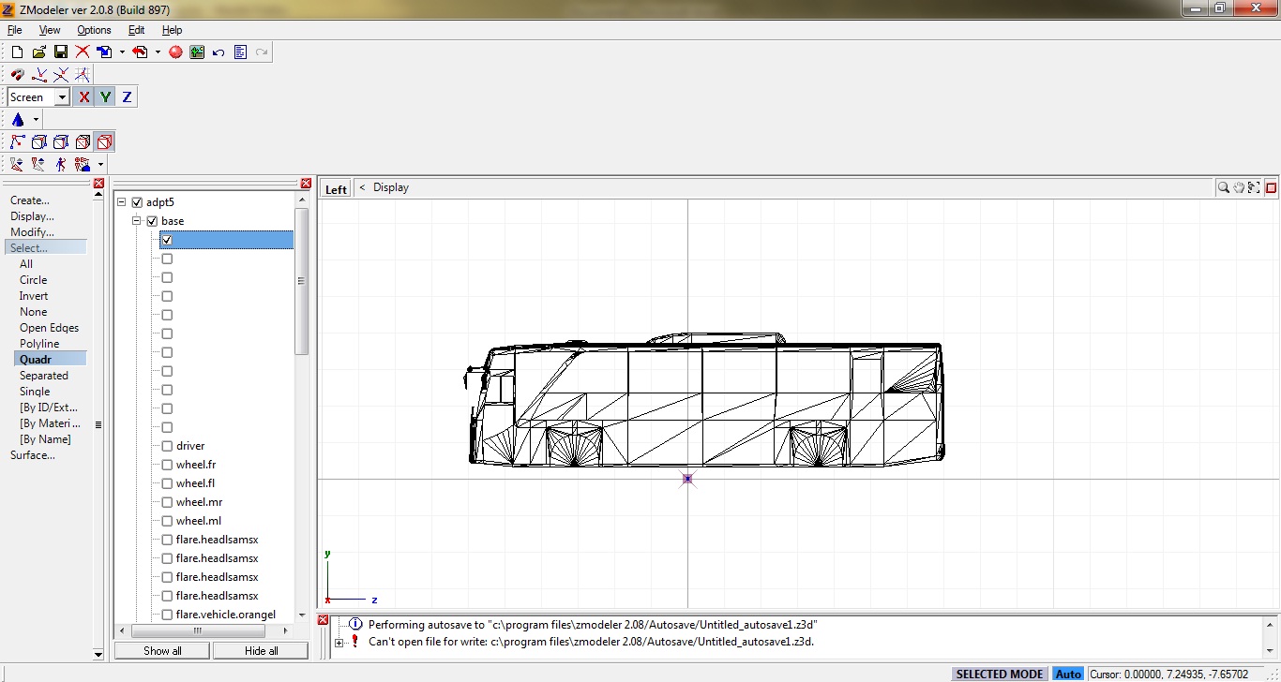The height and width of the screenshot is (682, 1281).
Task: Activate the magnet snap tool
Action: (17, 73)
